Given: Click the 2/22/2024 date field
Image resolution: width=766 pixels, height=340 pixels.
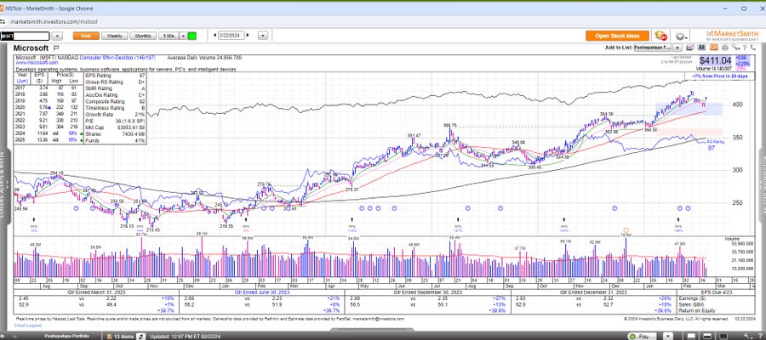Looking at the screenshot, I should (x=232, y=36).
